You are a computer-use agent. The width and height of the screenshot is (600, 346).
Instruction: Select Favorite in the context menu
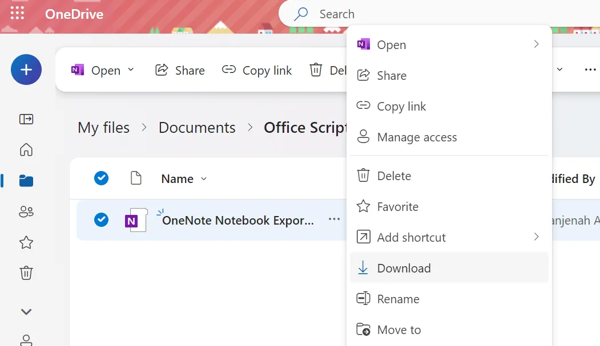click(x=449, y=206)
